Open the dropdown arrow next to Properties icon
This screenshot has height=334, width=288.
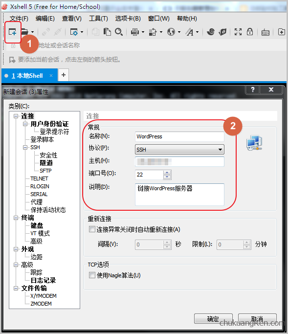pyautogui.click(x=82, y=32)
